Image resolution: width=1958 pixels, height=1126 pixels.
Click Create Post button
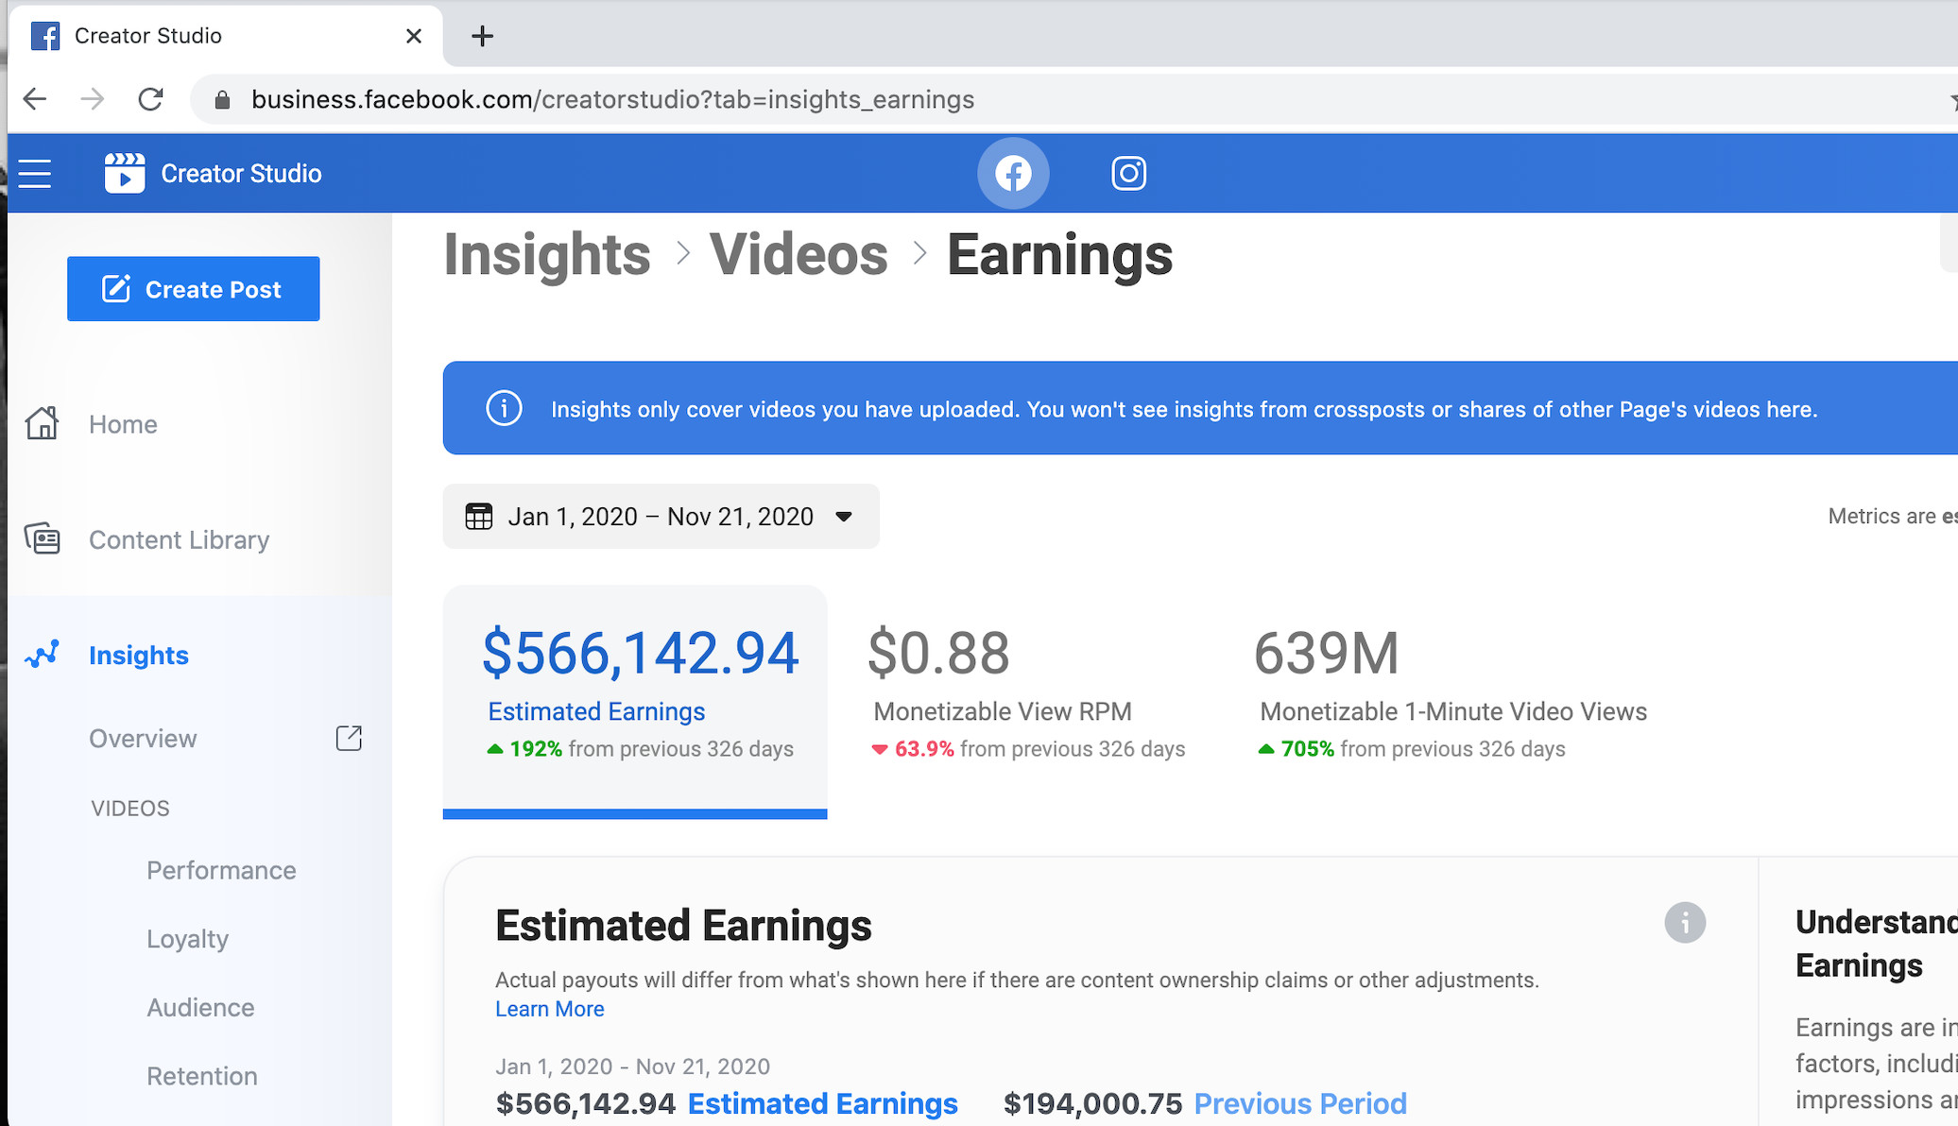193,289
